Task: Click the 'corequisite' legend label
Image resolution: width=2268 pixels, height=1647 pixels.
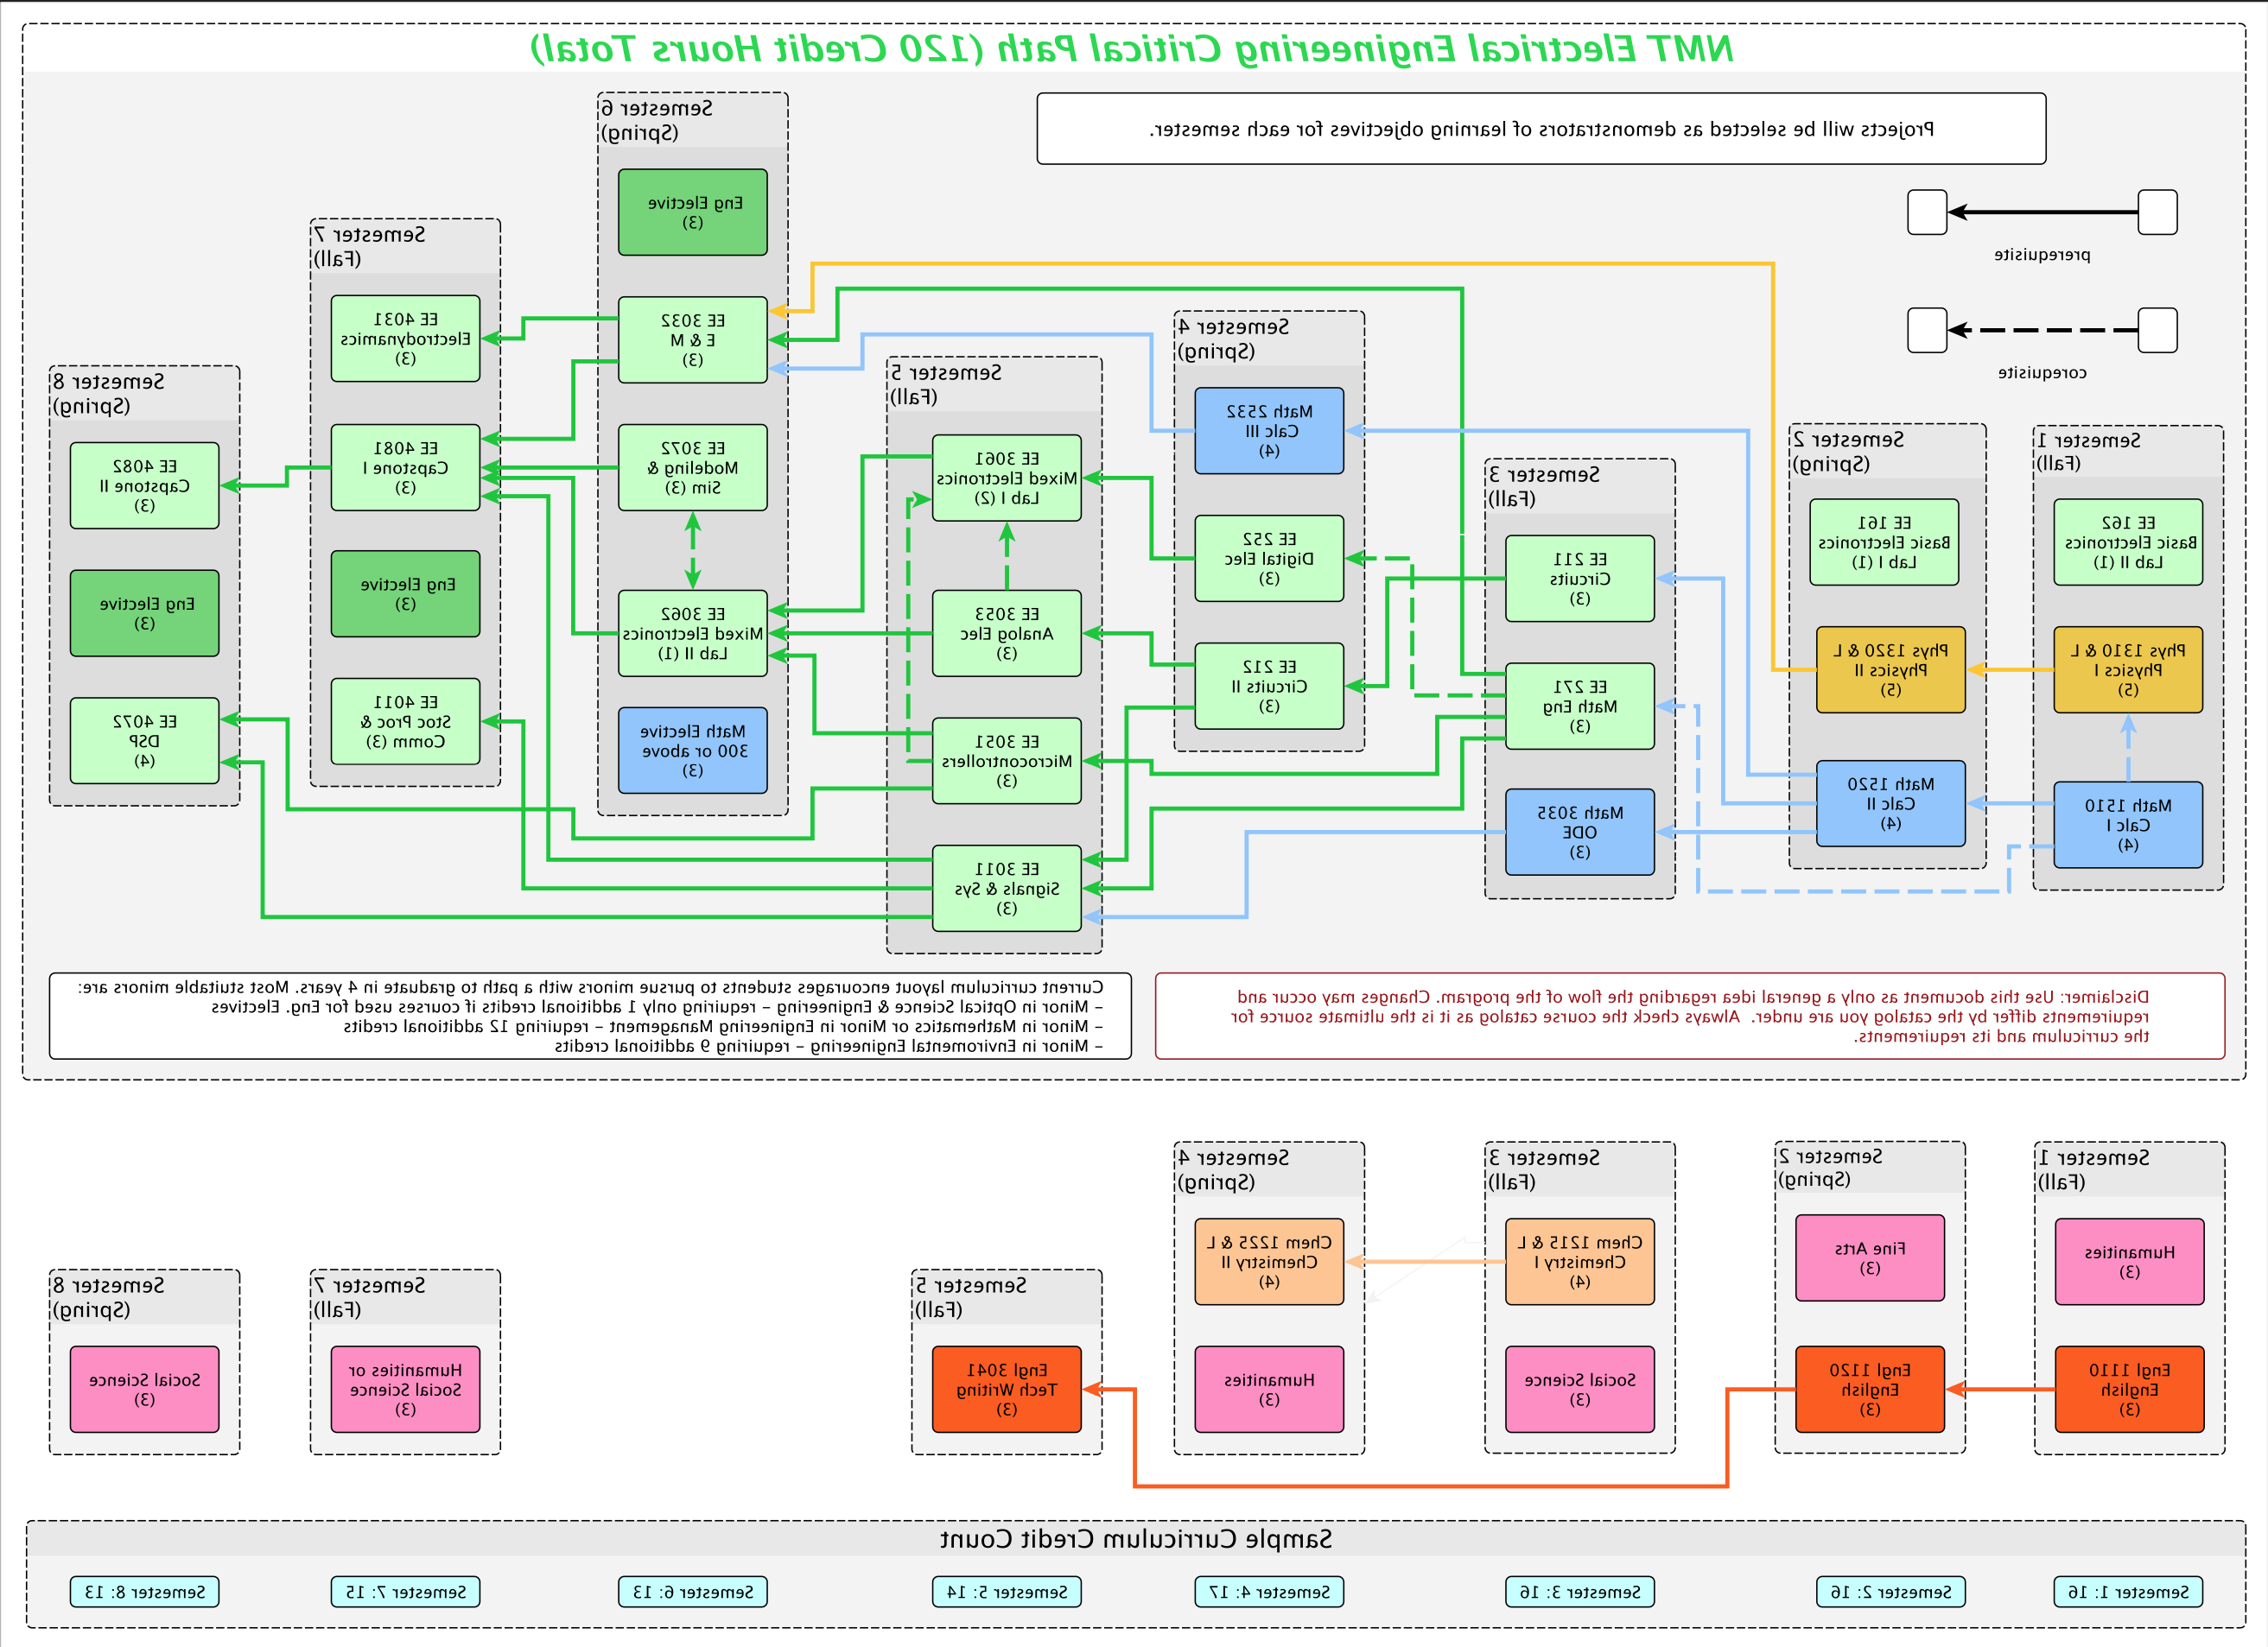Action: (x=2042, y=373)
